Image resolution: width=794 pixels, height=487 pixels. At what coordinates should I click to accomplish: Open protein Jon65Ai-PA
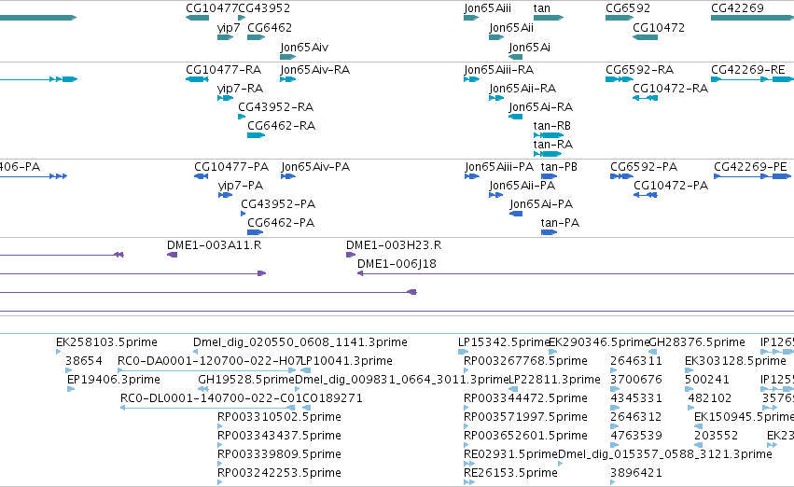541,204
